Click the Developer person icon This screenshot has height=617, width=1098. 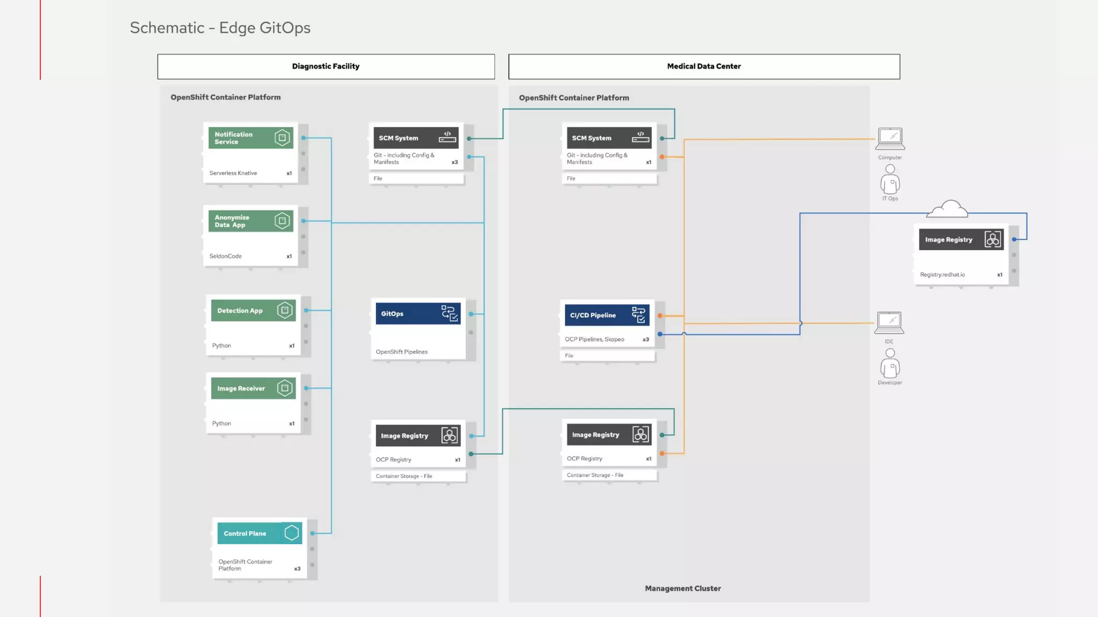890,363
